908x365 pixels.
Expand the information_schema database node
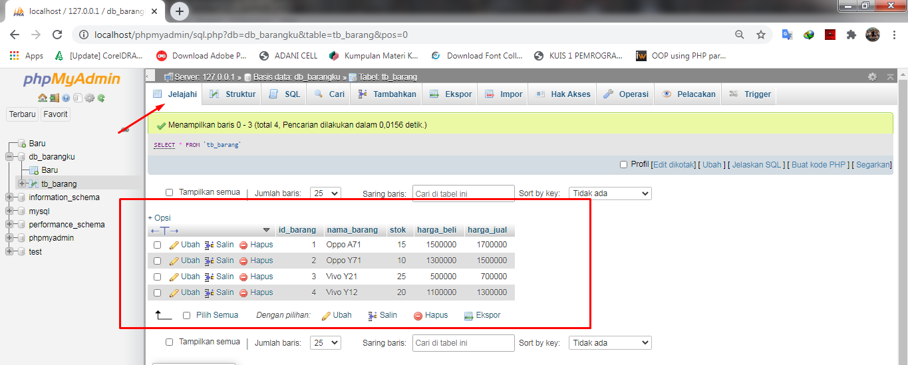point(9,197)
